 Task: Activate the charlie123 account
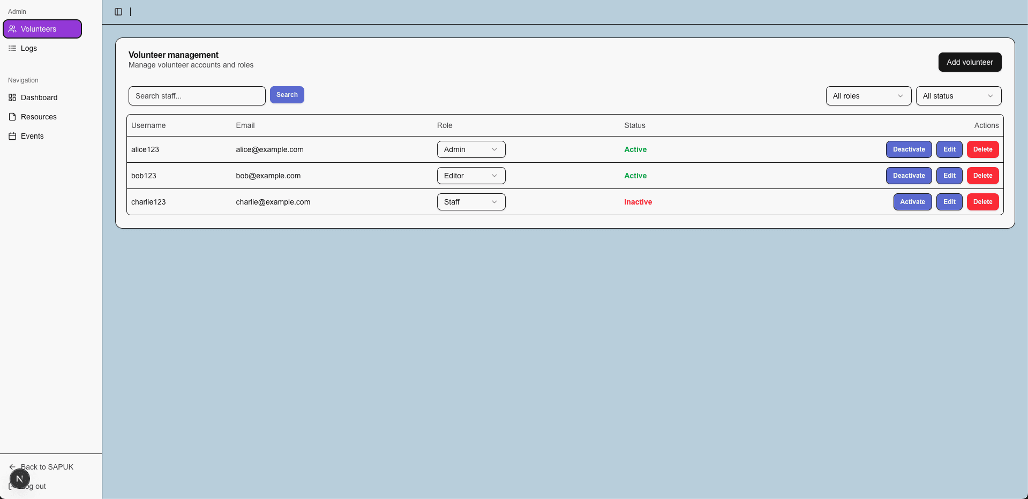click(912, 202)
